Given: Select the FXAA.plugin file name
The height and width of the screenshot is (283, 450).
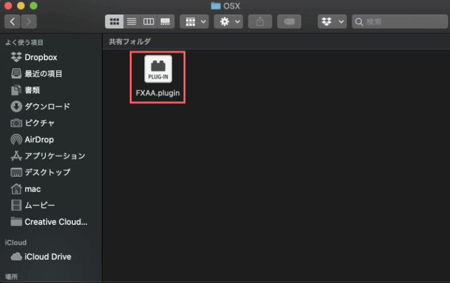Looking at the screenshot, I should pos(157,93).
